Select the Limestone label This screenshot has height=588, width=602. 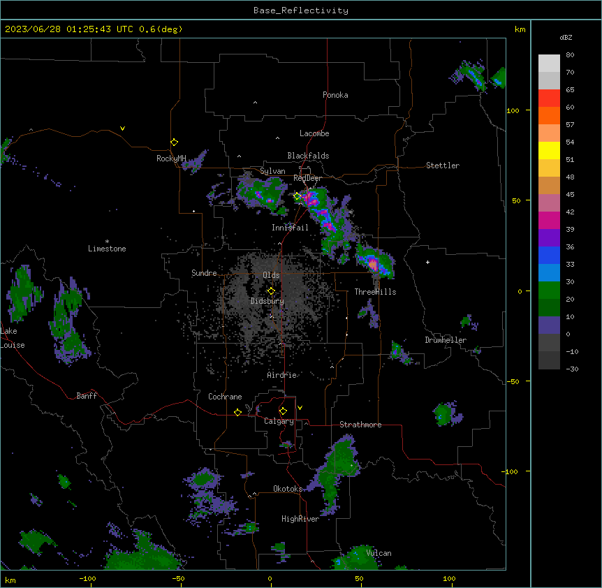click(107, 249)
